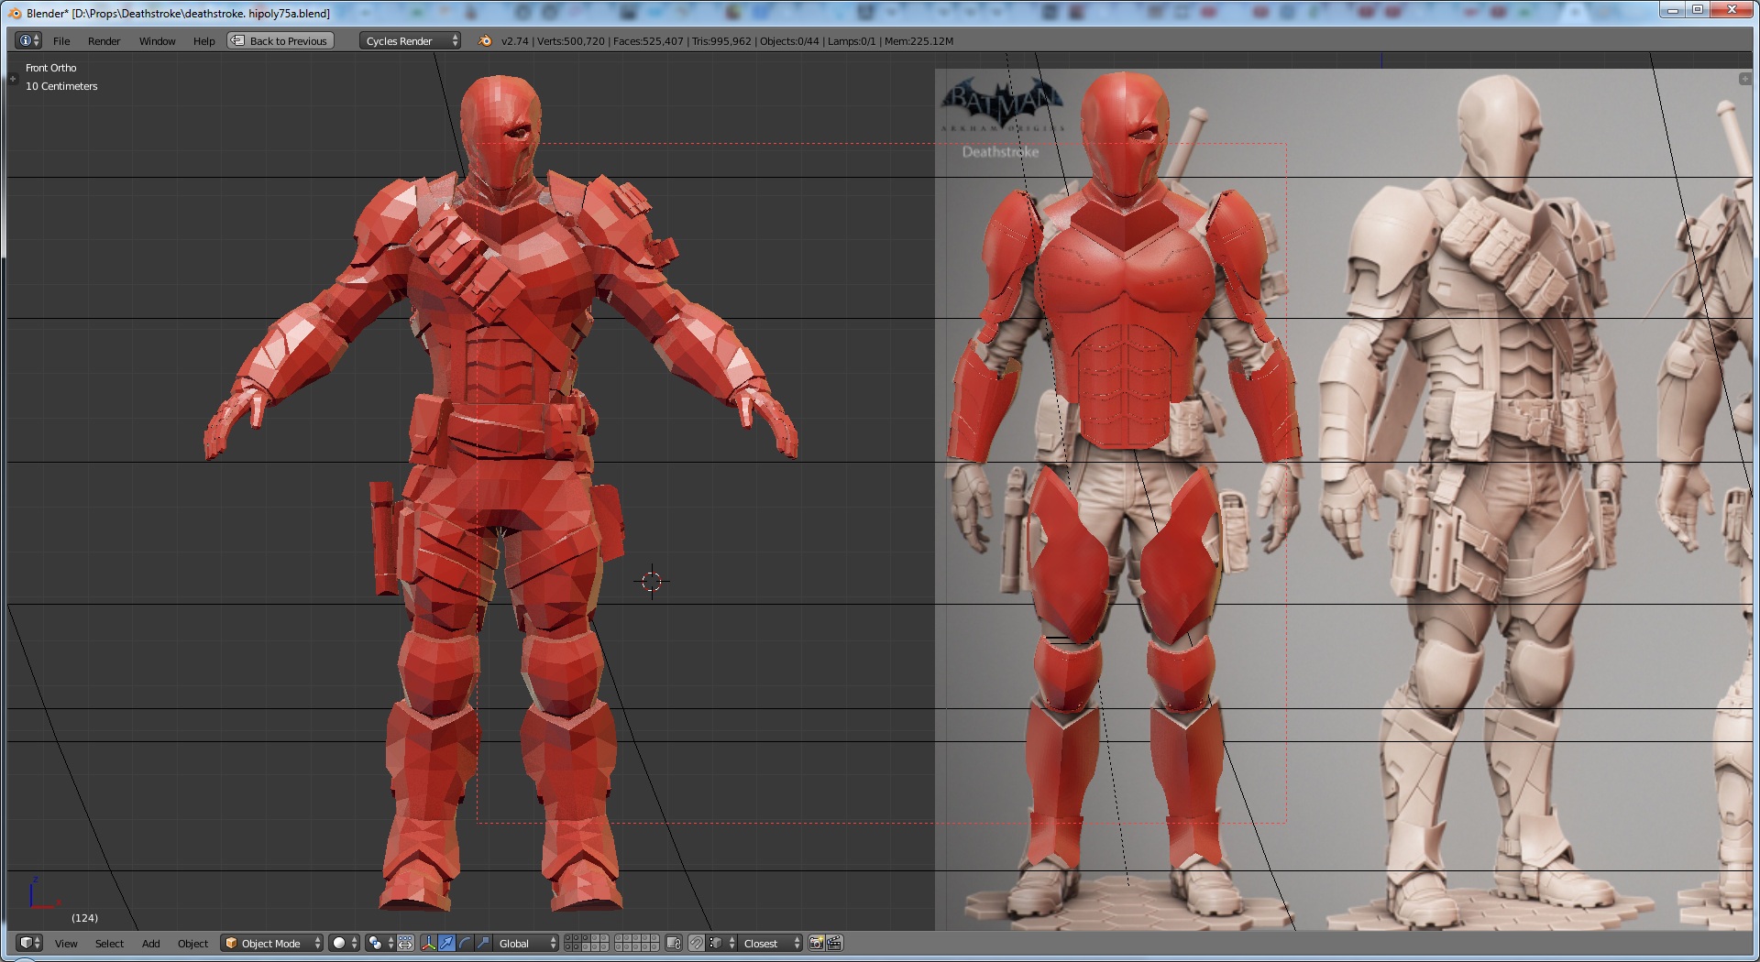The height and width of the screenshot is (962, 1760).
Task: Click the Tris:995,962 statistic
Action: (722, 41)
